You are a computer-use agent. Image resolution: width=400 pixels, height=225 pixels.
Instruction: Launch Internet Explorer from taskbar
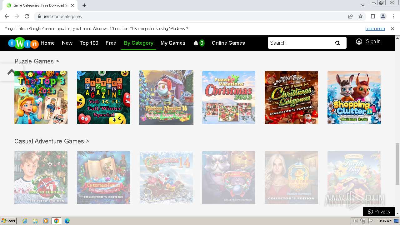(x=25, y=221)
